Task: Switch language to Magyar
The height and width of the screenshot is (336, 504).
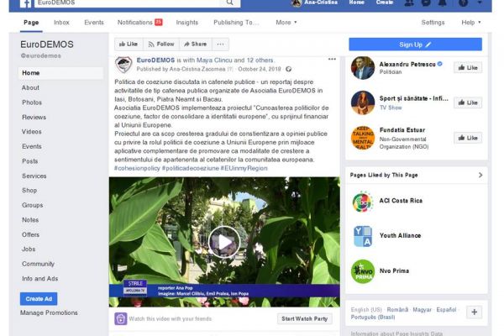Action: point(422,310)
